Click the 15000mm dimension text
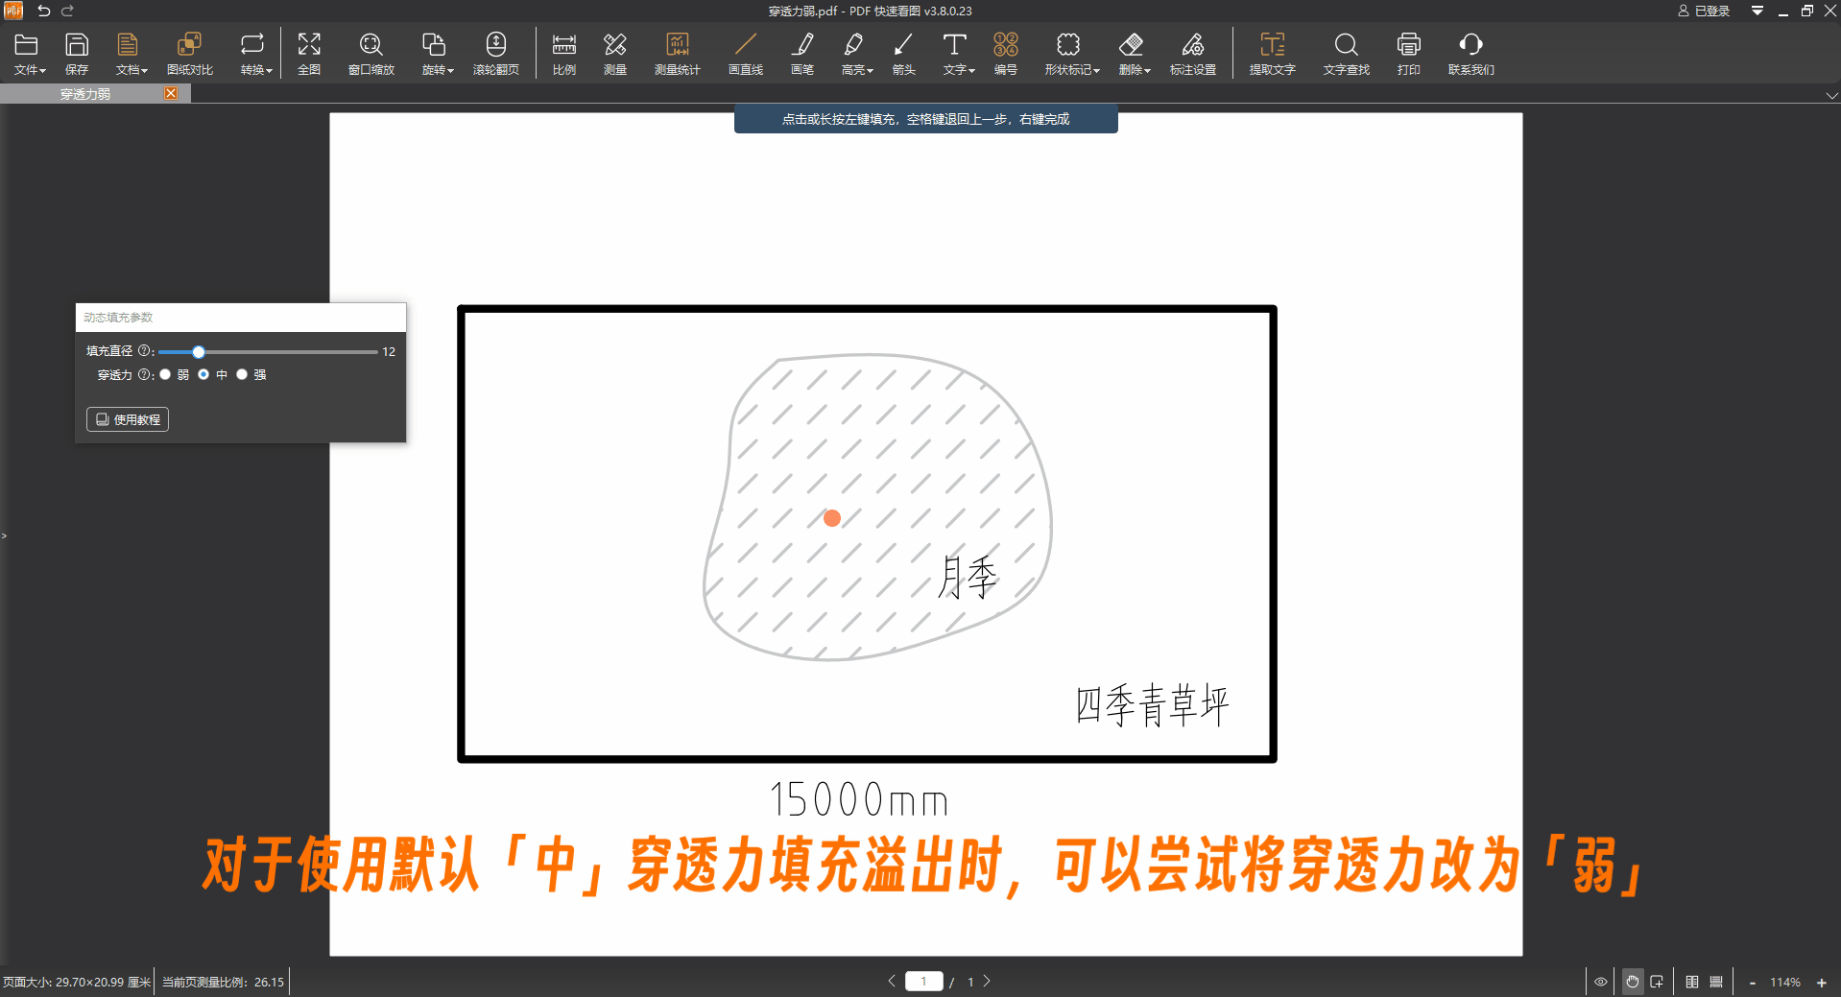Image resolution: width=1841 pixels, height=997 pixels. coord(859,800)
